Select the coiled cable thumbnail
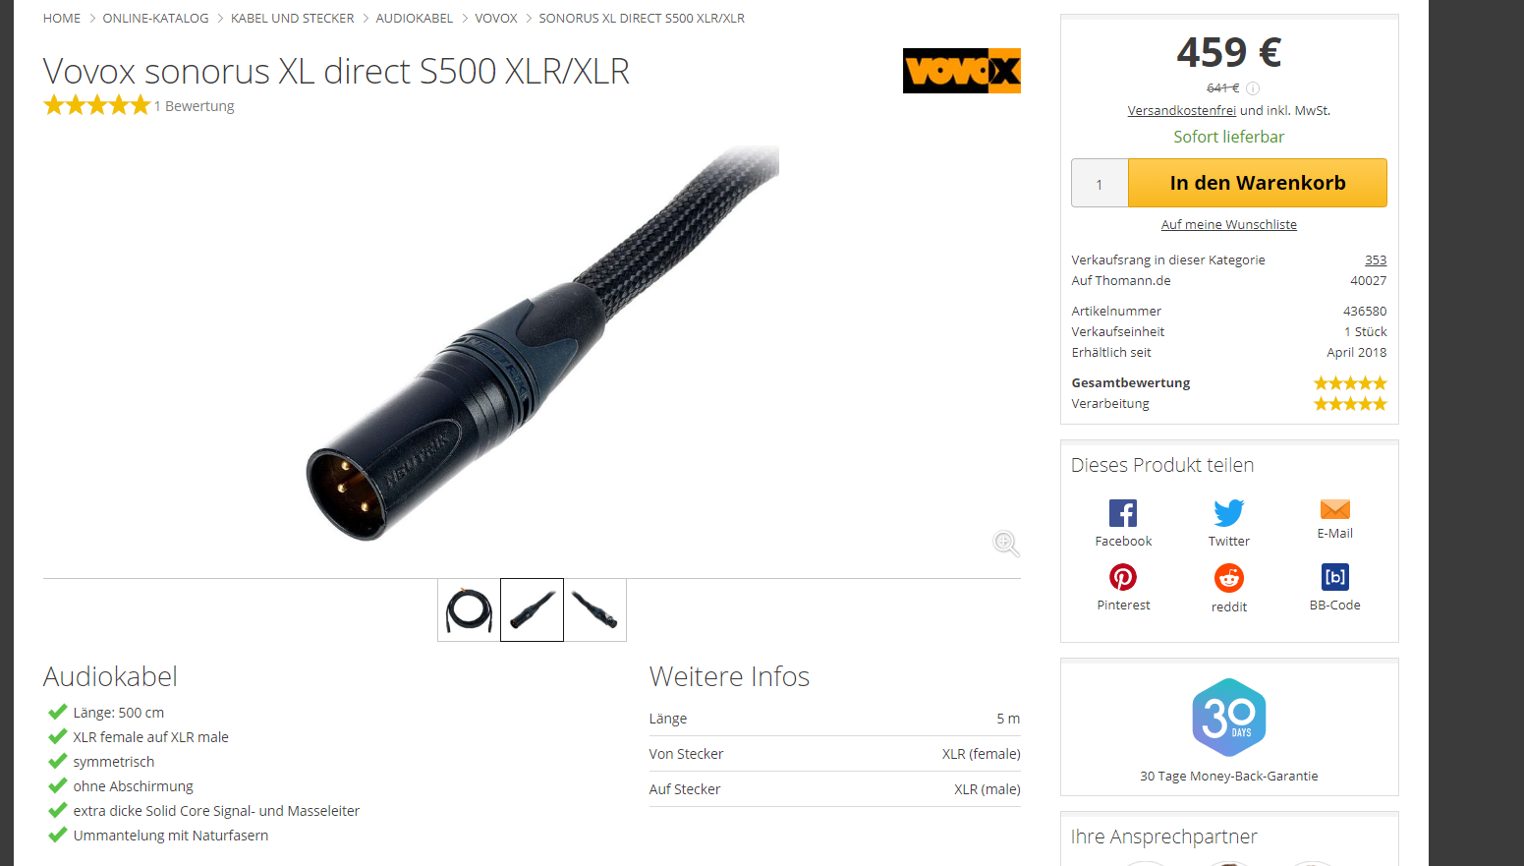The image size is (1524, 866). click(469, 610)
